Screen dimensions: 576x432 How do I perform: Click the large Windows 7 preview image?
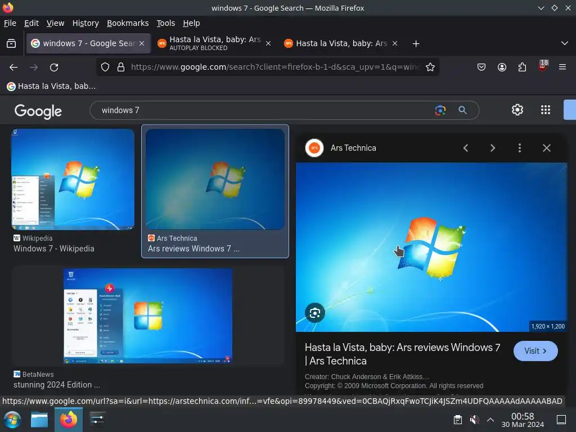[x=431, y=247]
